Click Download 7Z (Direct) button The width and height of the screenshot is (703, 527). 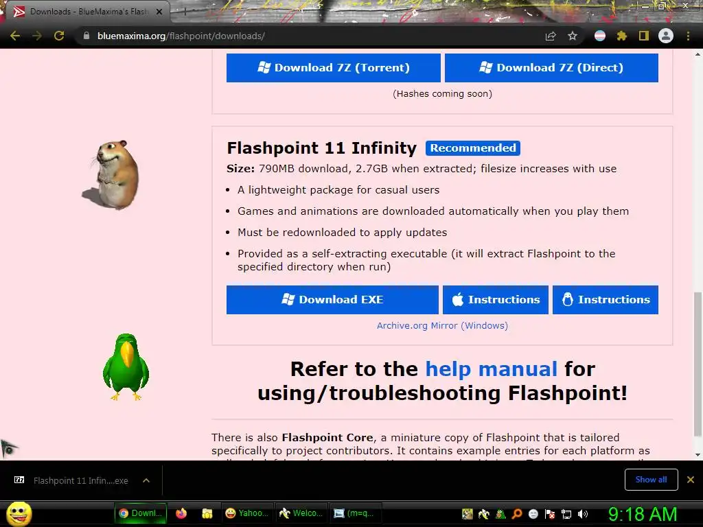pyautogui.click(x=551, y=68)
